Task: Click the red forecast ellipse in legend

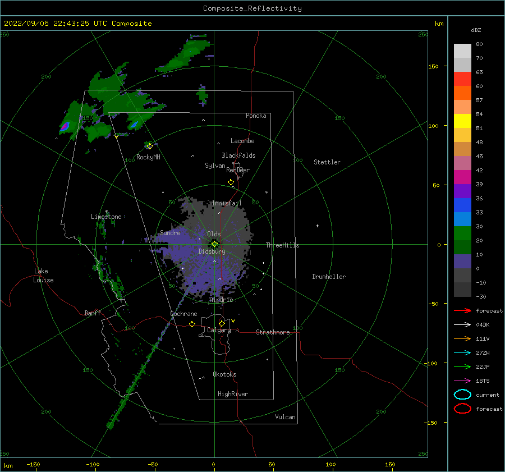Action: 462,409
